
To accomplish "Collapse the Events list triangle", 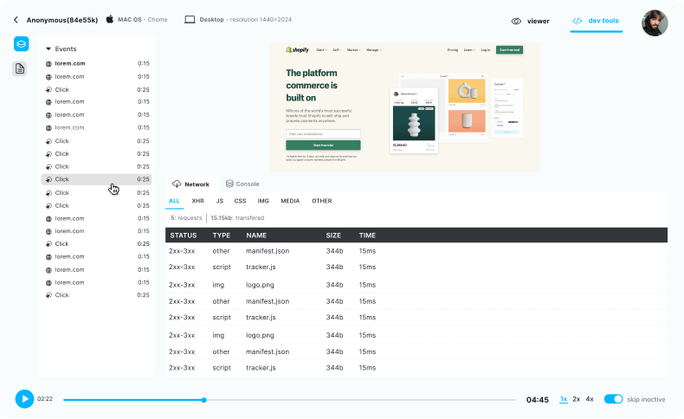I will pos(48,48).
